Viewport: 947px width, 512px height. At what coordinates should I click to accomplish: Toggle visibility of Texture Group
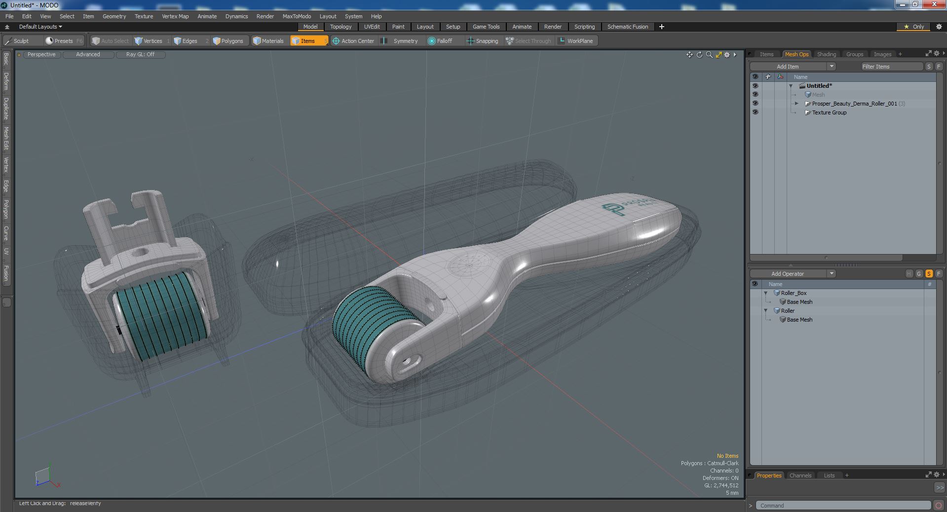tap(755, 112)
